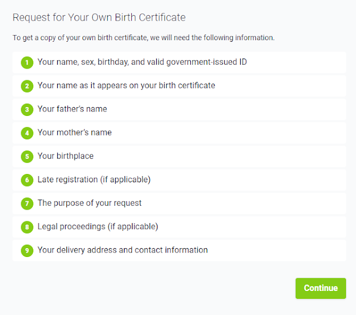Click the green number 6 circle icon
The height and width of the screenshot is (315, 356).
tap(27, 180)
